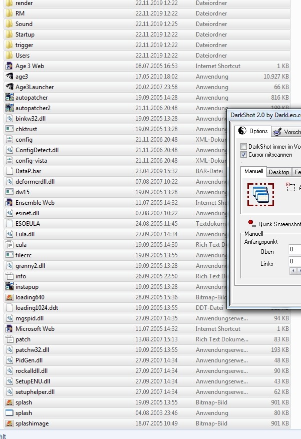Click the 816 KB size of autopatcher

point(280,98)
